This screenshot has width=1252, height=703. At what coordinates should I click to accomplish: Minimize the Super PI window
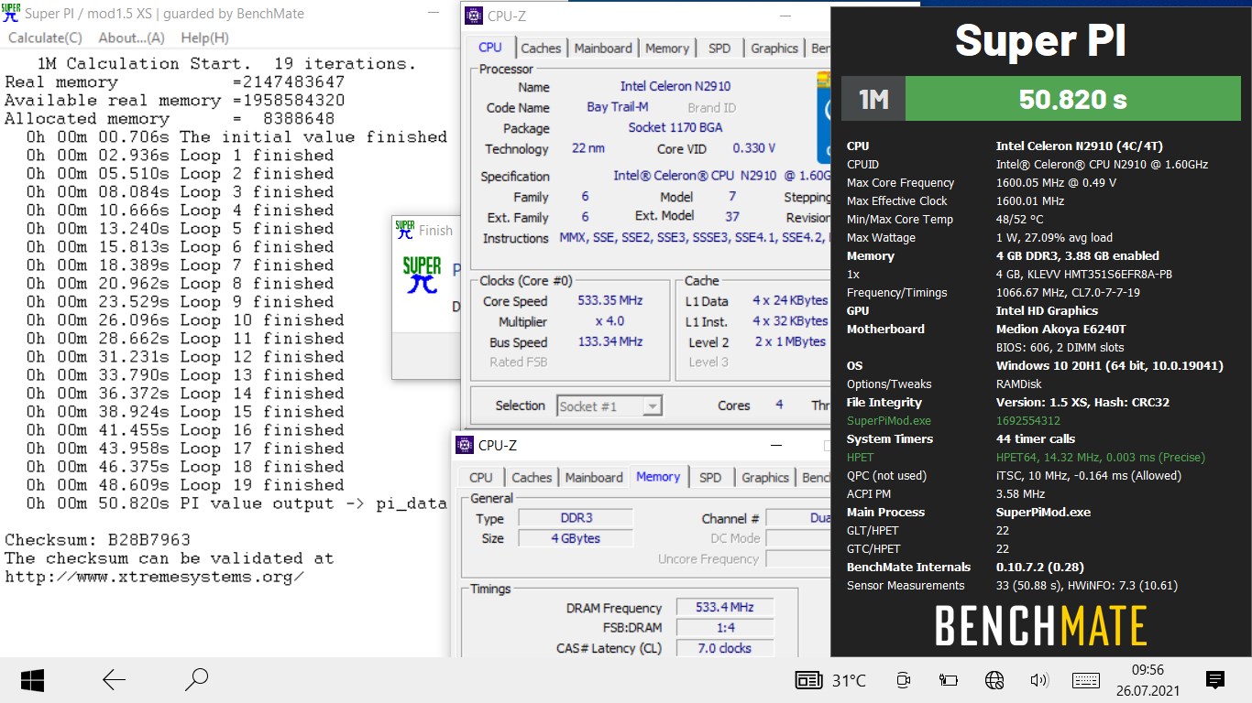432,14
